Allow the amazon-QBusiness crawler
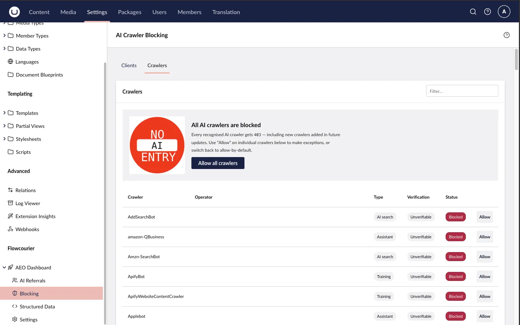The height and width of the screenshot is (325, 520). click(485, 237)
